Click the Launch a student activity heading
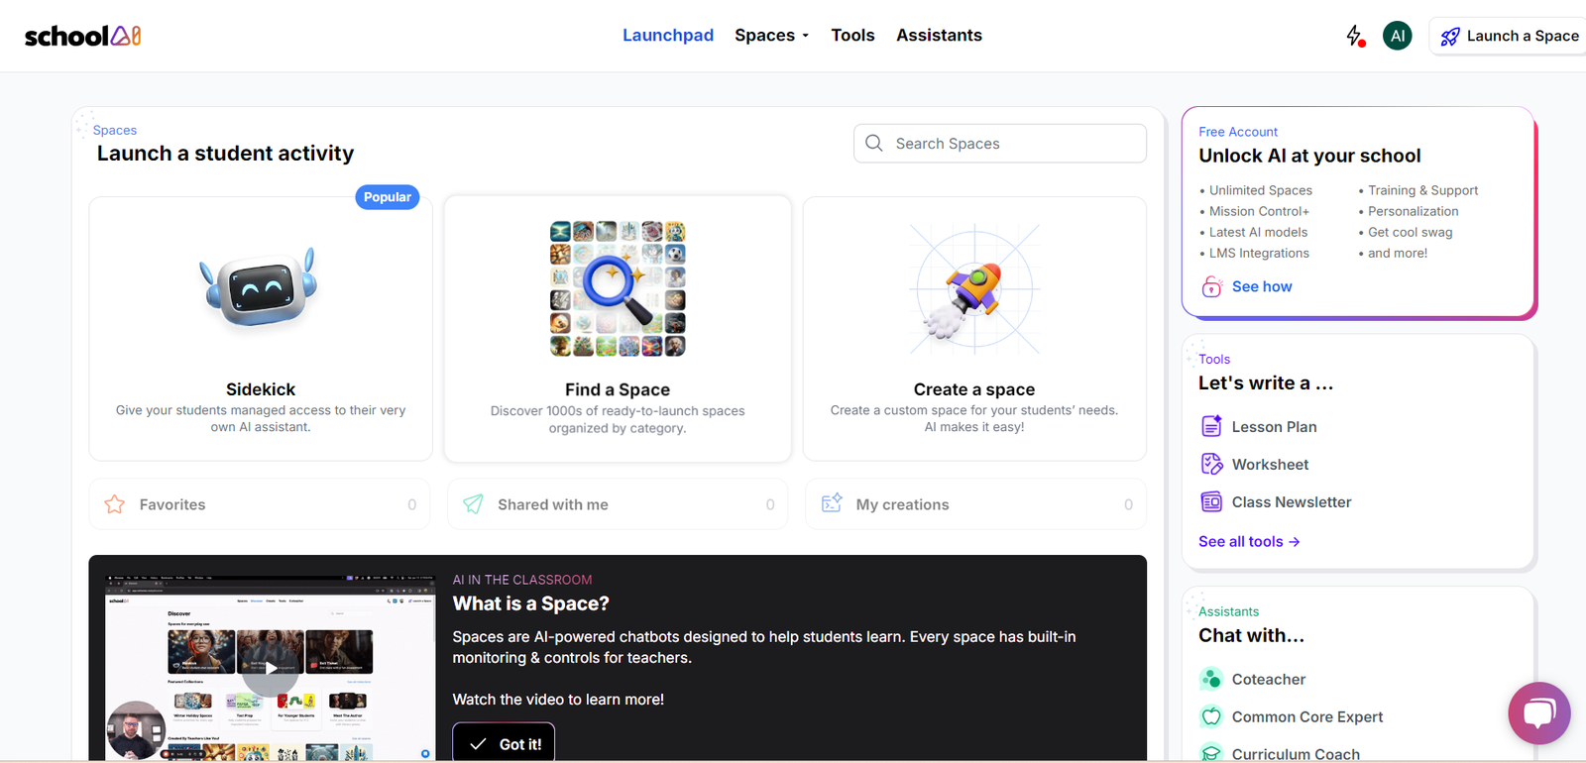Viewport: 1586px width, 763px height. 225,154
